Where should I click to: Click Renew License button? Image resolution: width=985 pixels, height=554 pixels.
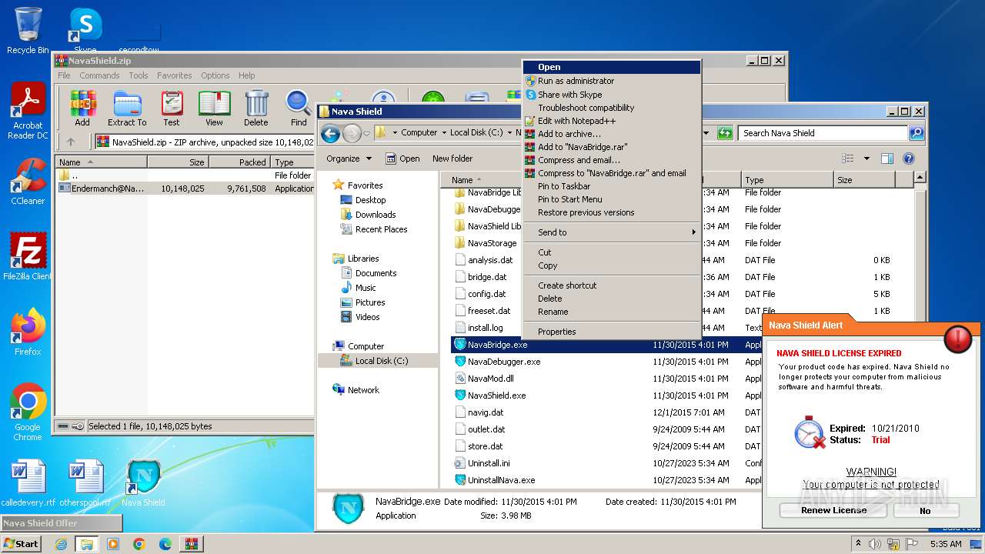coord(833,510)
